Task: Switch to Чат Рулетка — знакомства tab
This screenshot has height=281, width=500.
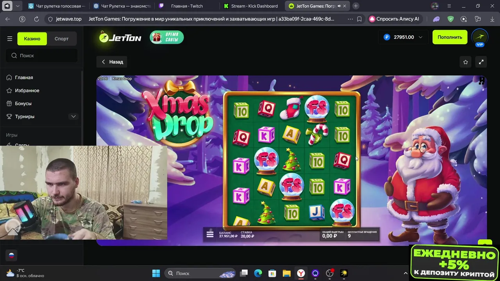Action: pos(122,6)
